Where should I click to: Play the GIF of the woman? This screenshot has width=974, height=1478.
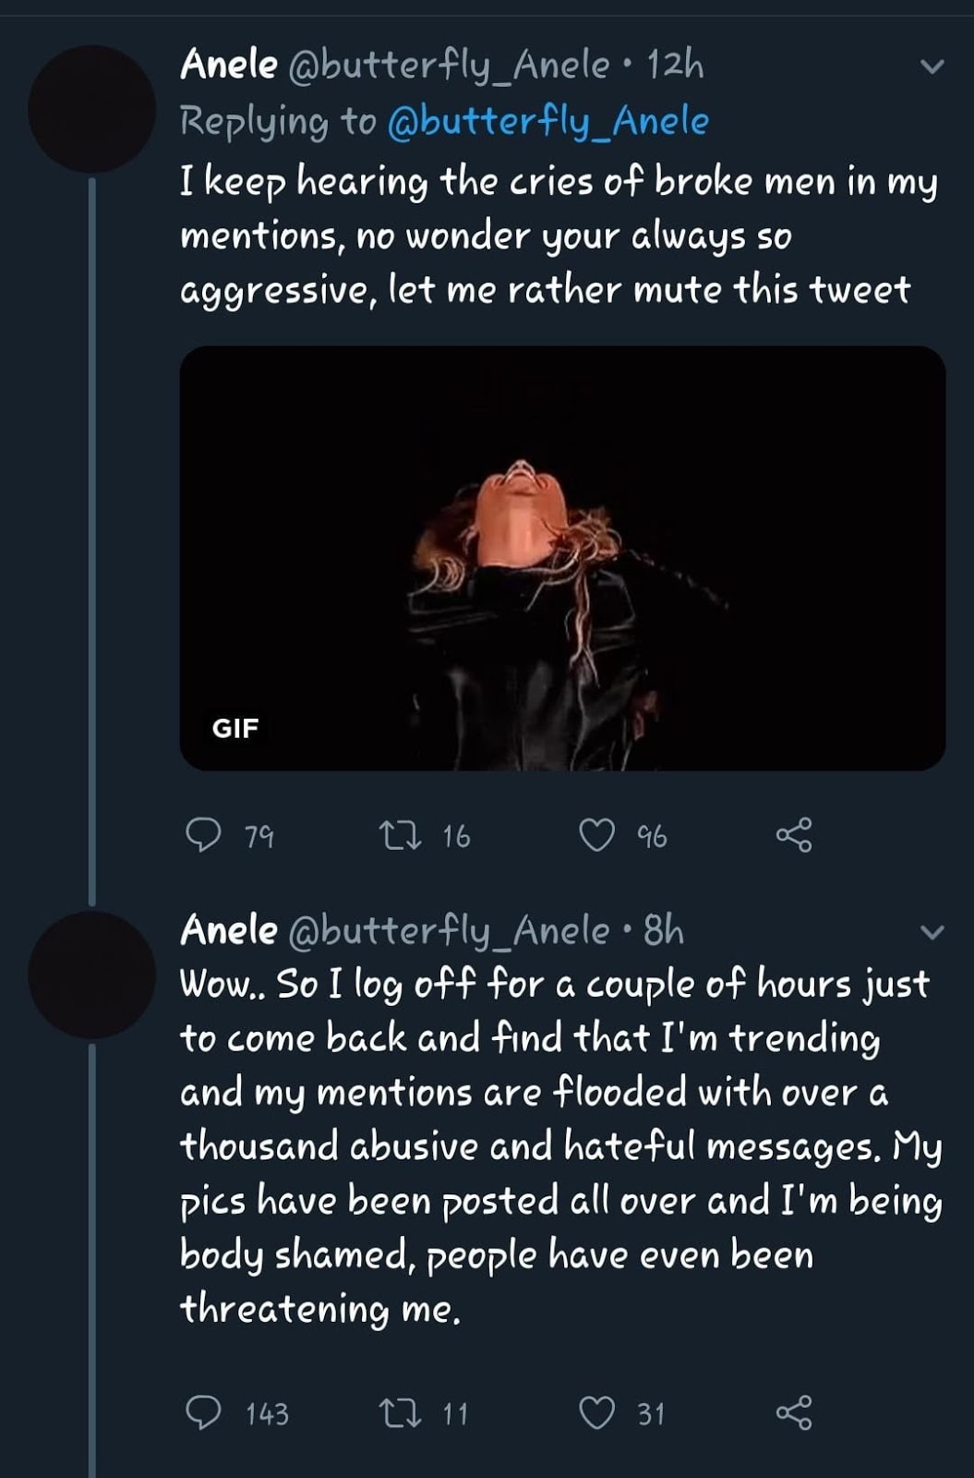[562, 558]
